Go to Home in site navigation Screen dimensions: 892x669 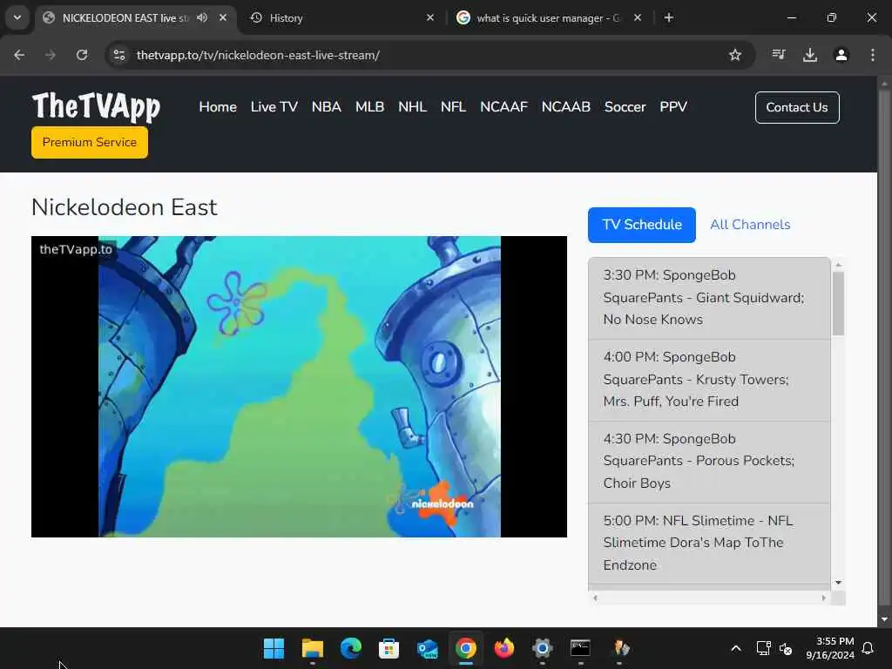click(218, 107)
